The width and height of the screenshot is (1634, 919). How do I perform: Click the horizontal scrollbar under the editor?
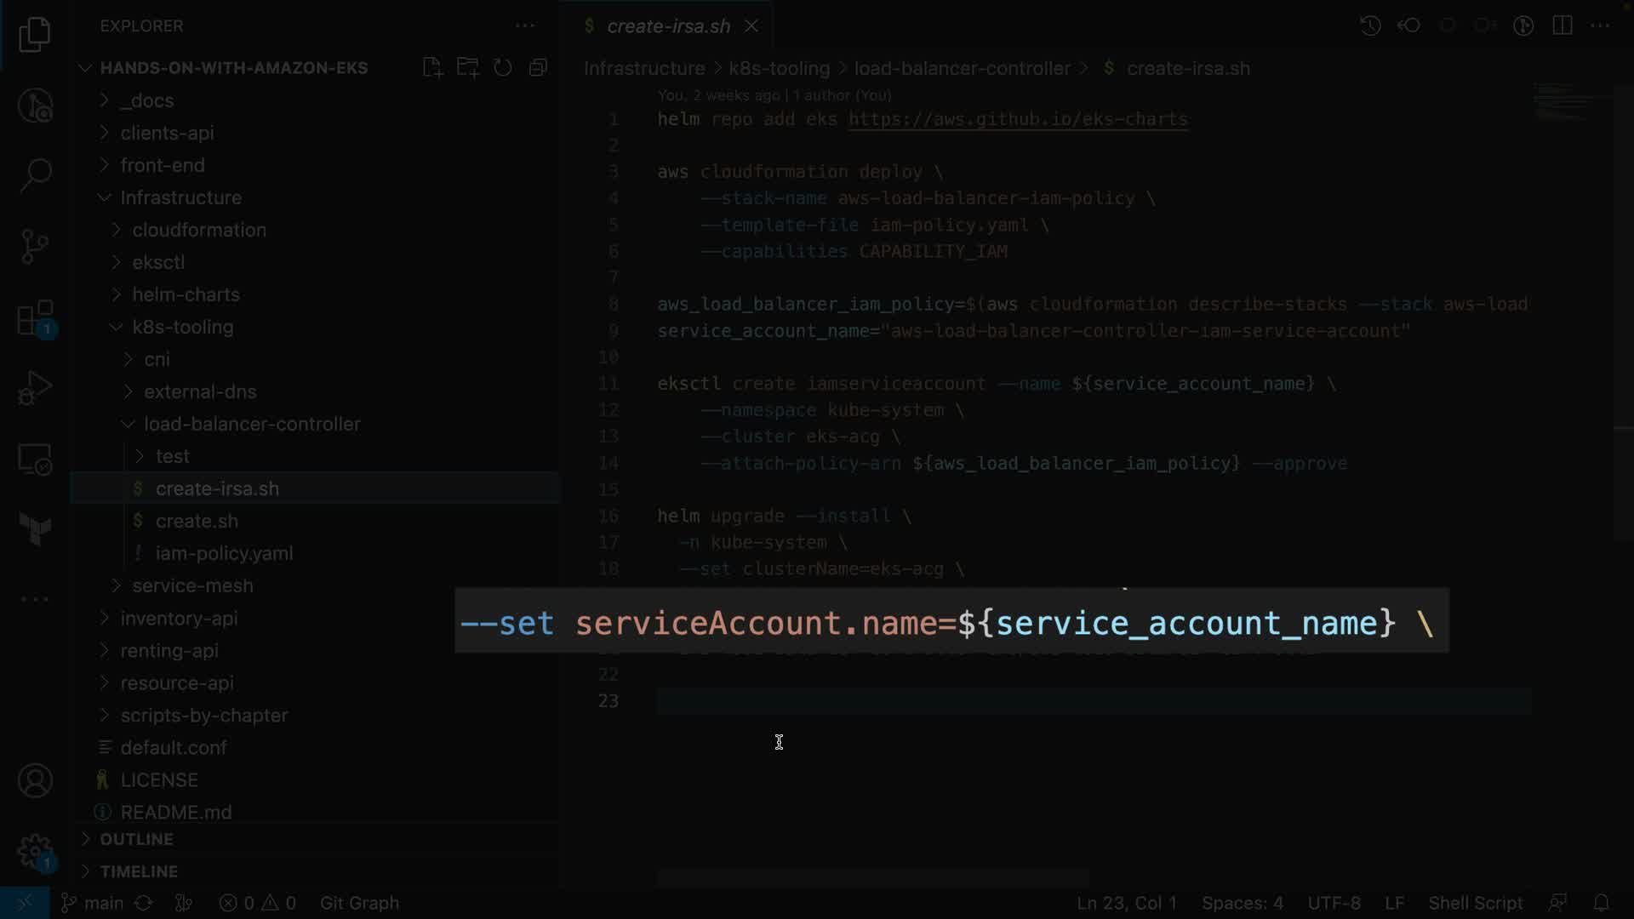coord(872,876)
